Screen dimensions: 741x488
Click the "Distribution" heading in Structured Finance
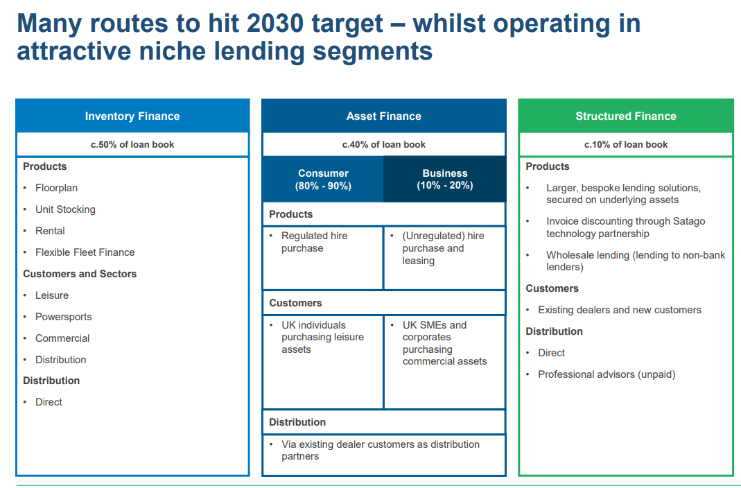555,331
